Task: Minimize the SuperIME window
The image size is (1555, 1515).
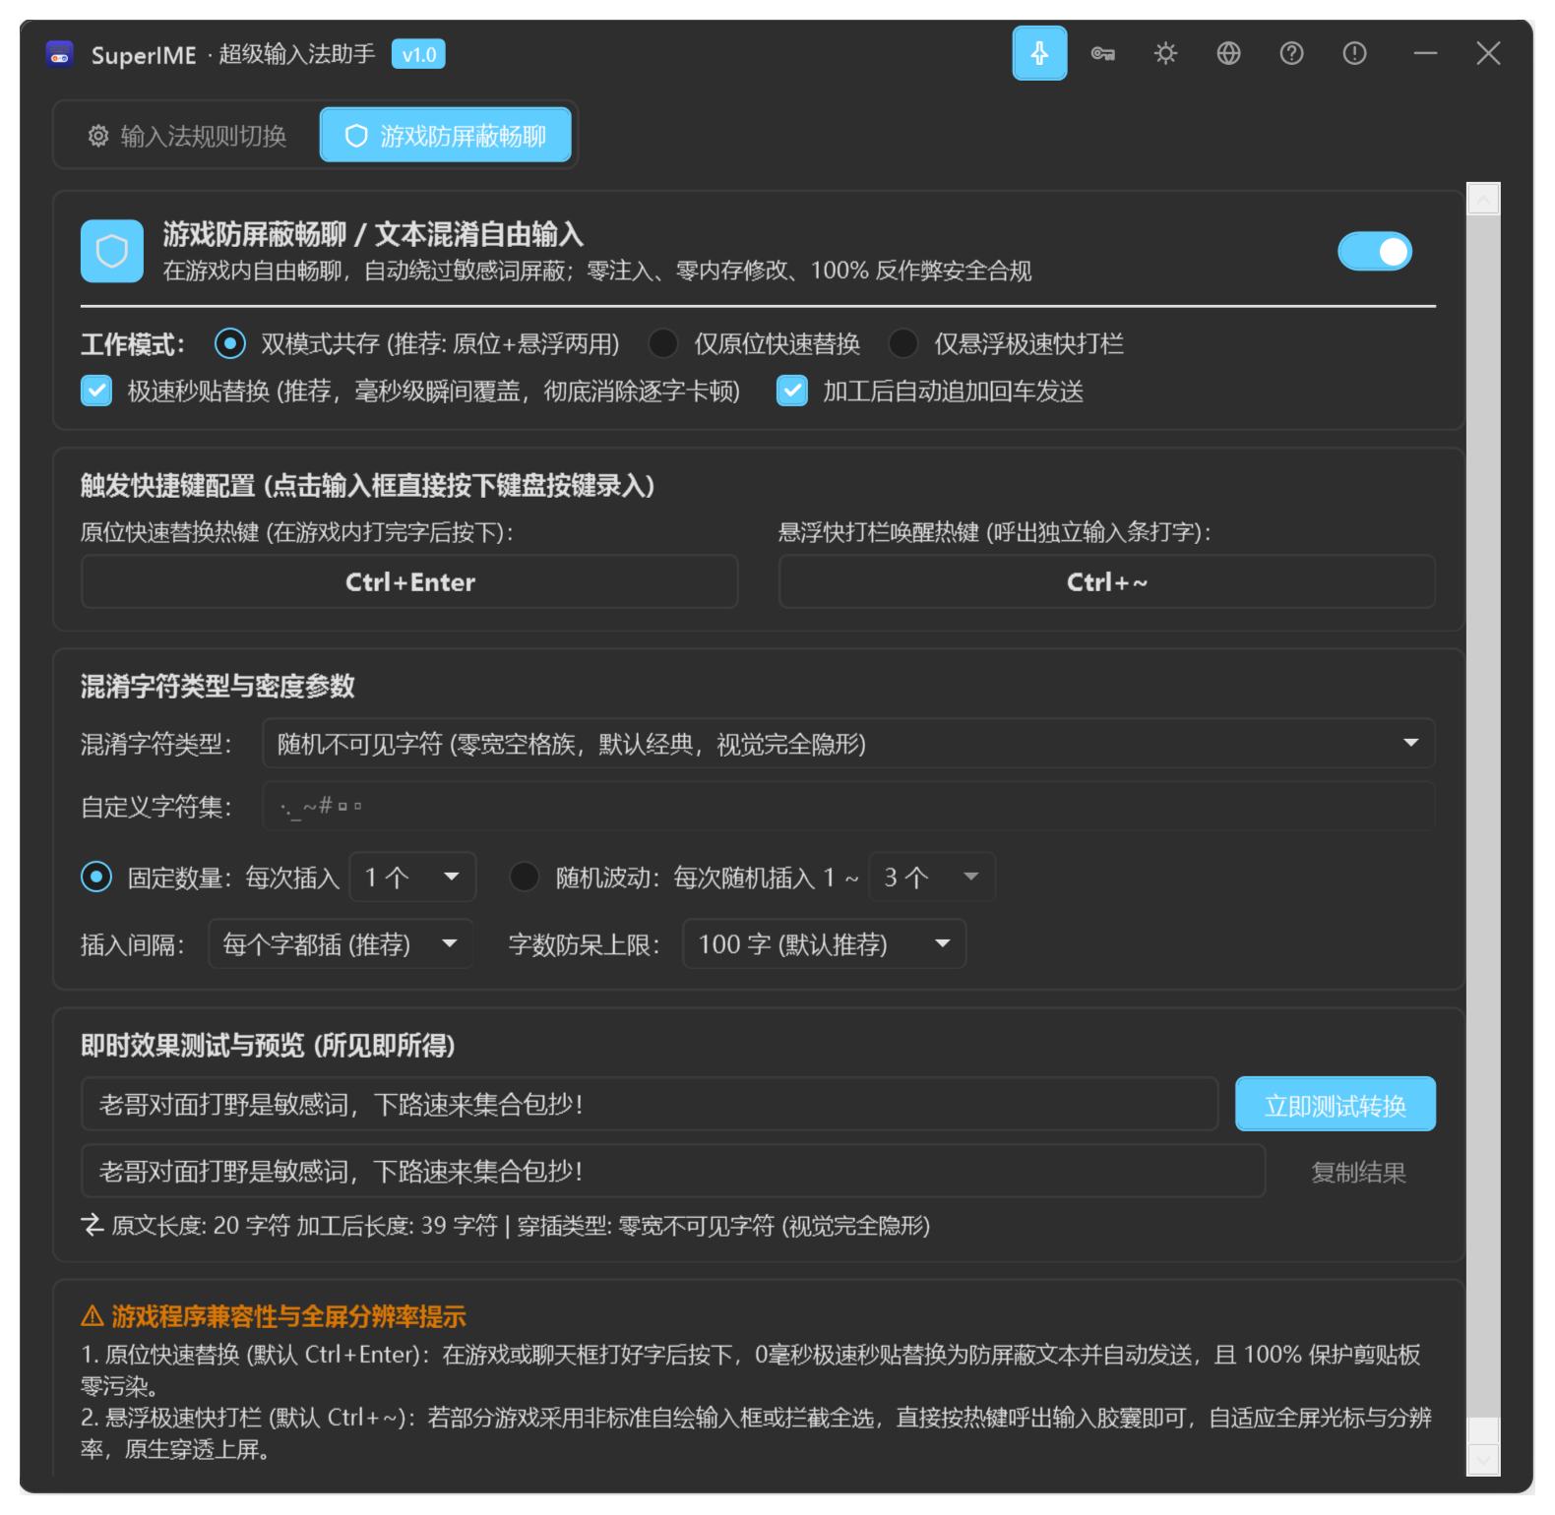Action: [1425, 53]
